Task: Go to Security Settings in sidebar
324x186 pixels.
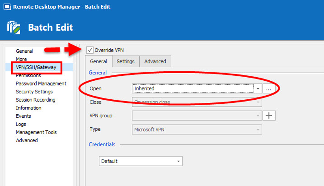Action: pyautogui.click(x=34, y=92)
